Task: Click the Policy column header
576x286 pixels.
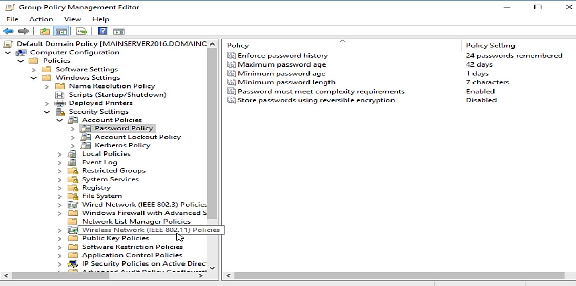Action: tap(238, 45)
